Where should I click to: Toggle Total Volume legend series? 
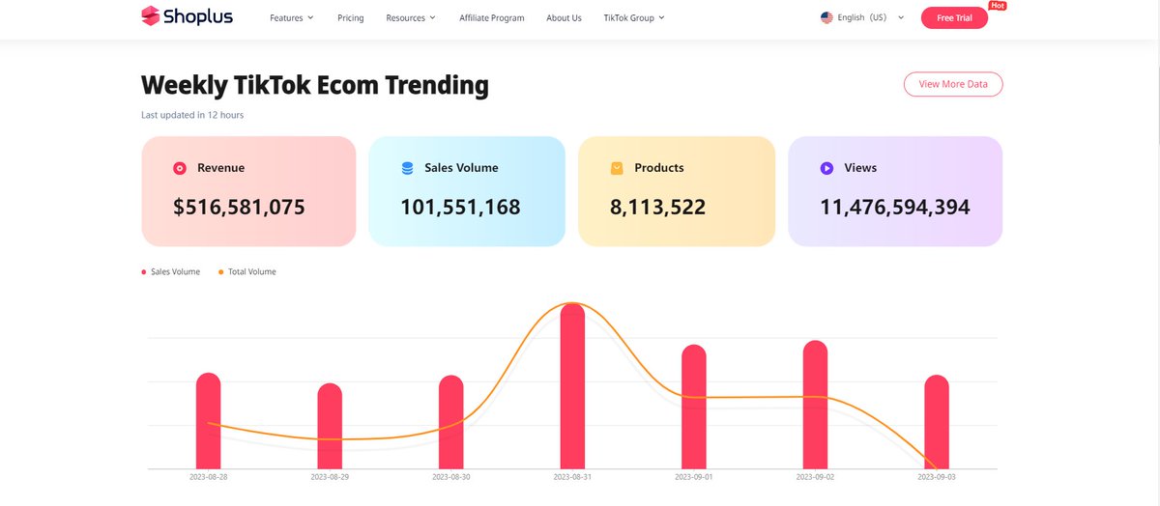pyautogui.click(x=247, y=272)
